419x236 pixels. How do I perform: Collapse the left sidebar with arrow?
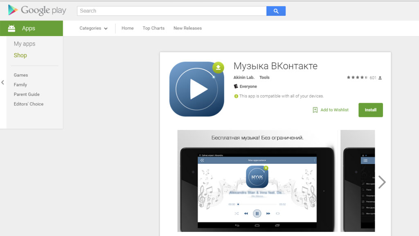[x=3, y=82]
